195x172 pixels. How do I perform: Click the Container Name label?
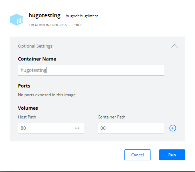(37, 59)
